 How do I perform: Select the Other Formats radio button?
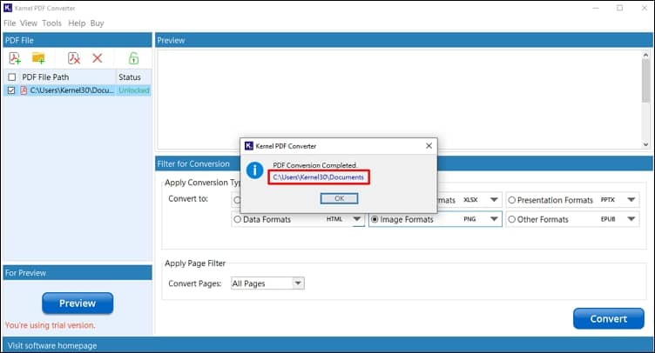point(512,219)
